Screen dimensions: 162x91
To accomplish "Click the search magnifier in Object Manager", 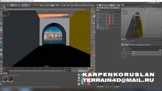I will (115, 12).
